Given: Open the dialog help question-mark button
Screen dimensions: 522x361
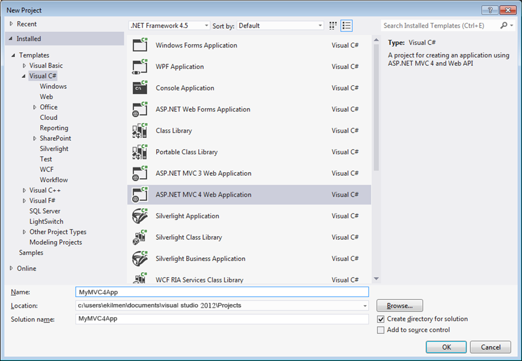Looking at the screenshot, I should point(490,10).
